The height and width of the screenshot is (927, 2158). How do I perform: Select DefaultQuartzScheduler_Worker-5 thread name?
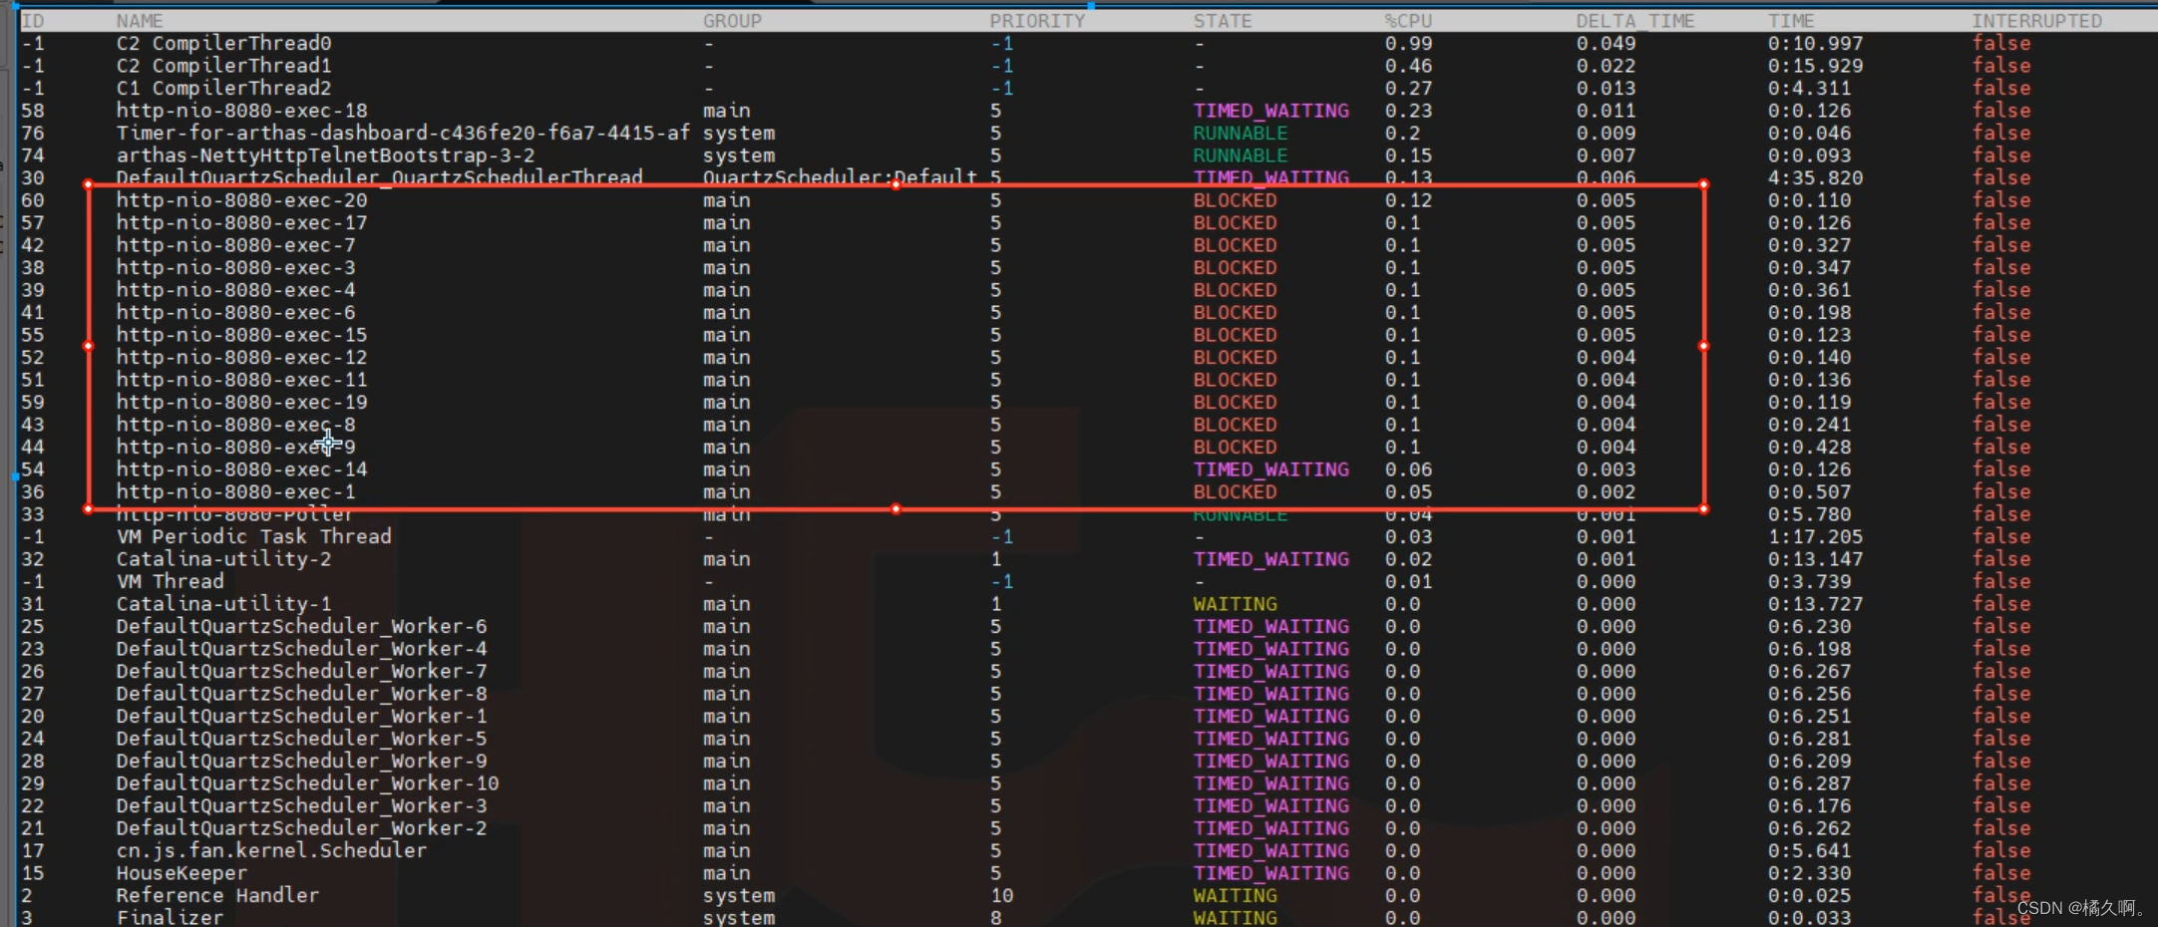(301, 739)
